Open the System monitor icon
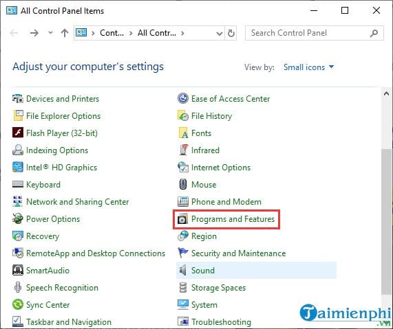The width and height of the screenshot is (393, 329). 183,304
